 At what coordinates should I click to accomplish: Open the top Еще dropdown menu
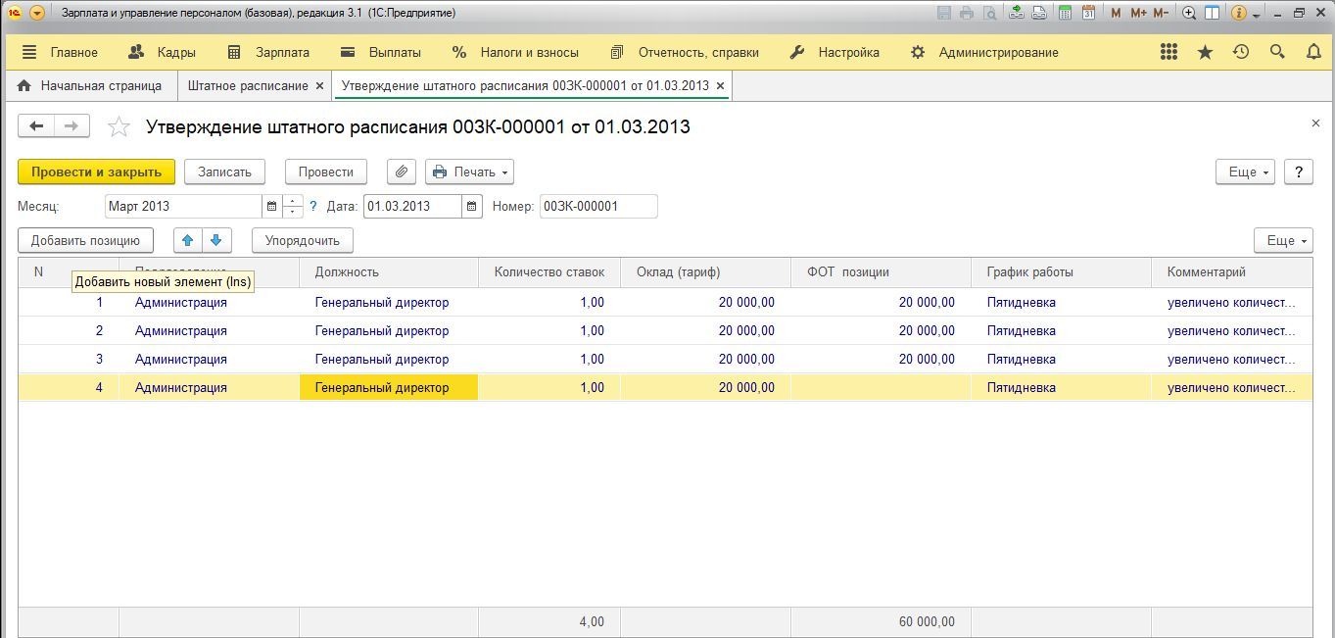click(x=1244, y=172)
